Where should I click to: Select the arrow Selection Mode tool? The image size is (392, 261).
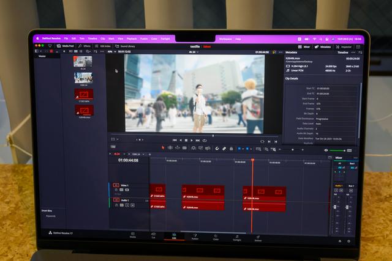(x=163, y=148)
